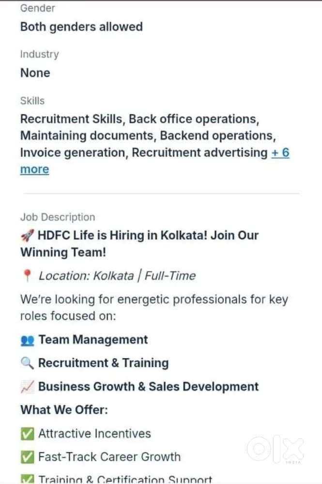Click green checkmark beside Training & Certification
322x484 pixels.
[x=27, y=480]
